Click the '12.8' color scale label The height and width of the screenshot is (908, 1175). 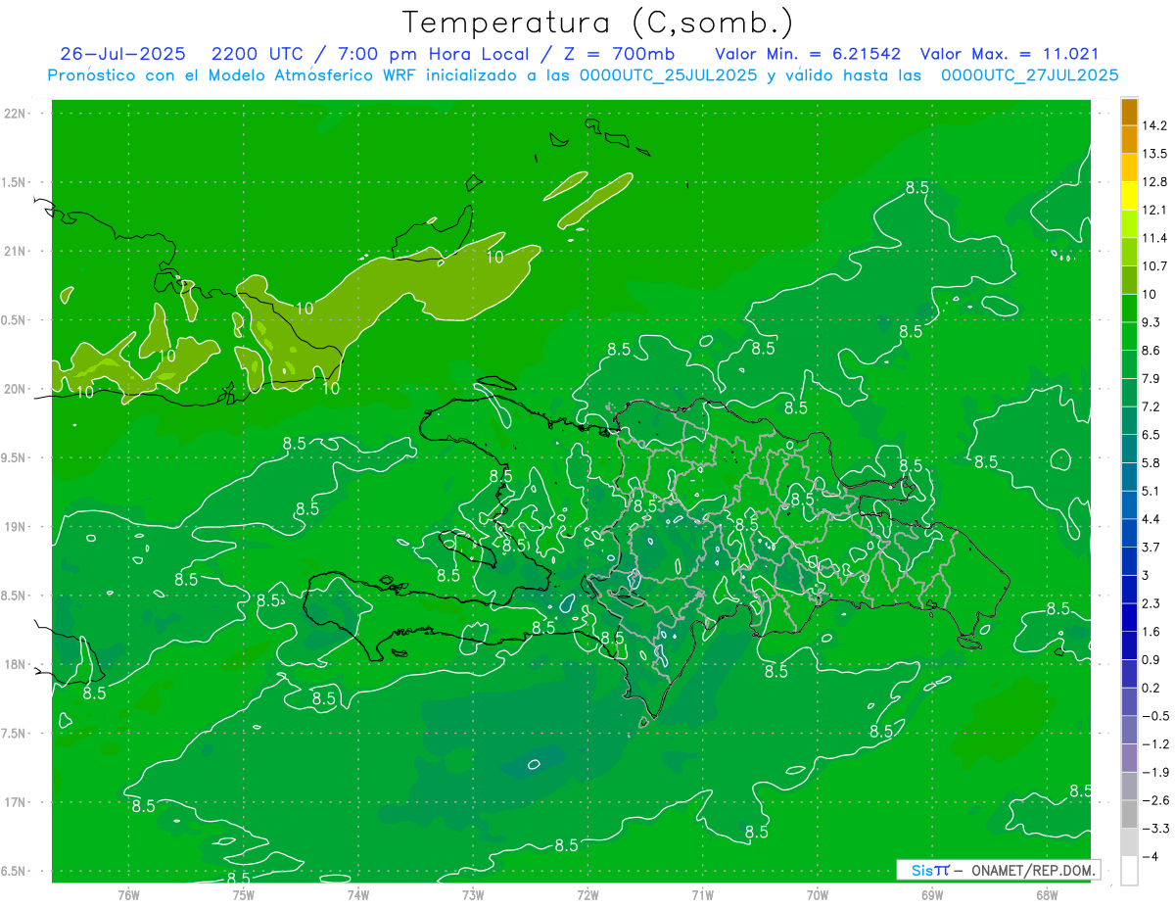(x=1153, y=182)
